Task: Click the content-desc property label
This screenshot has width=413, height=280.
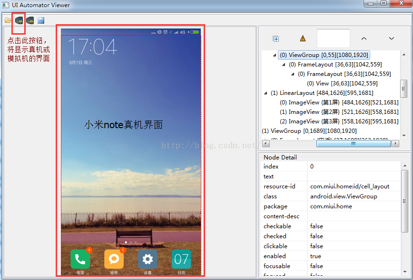Action: (281, 216)
